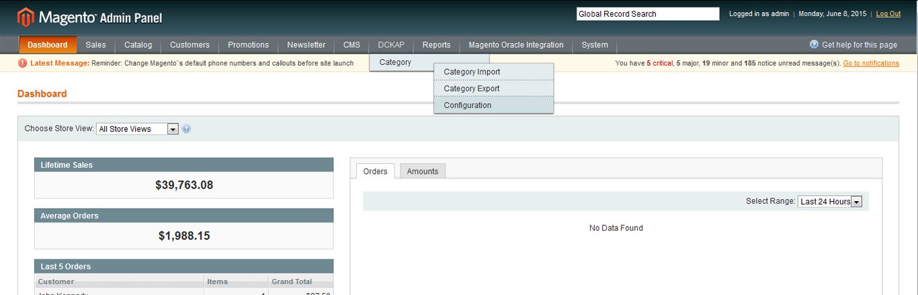Switch to the Amounts tab
This screenshot has height=295, width=918.
(423, 171)
